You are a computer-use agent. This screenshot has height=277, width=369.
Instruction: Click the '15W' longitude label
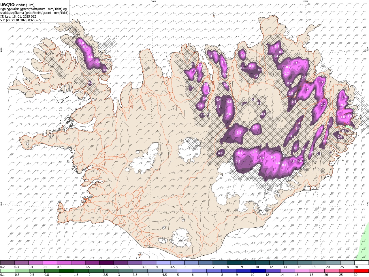pos(305,1)
